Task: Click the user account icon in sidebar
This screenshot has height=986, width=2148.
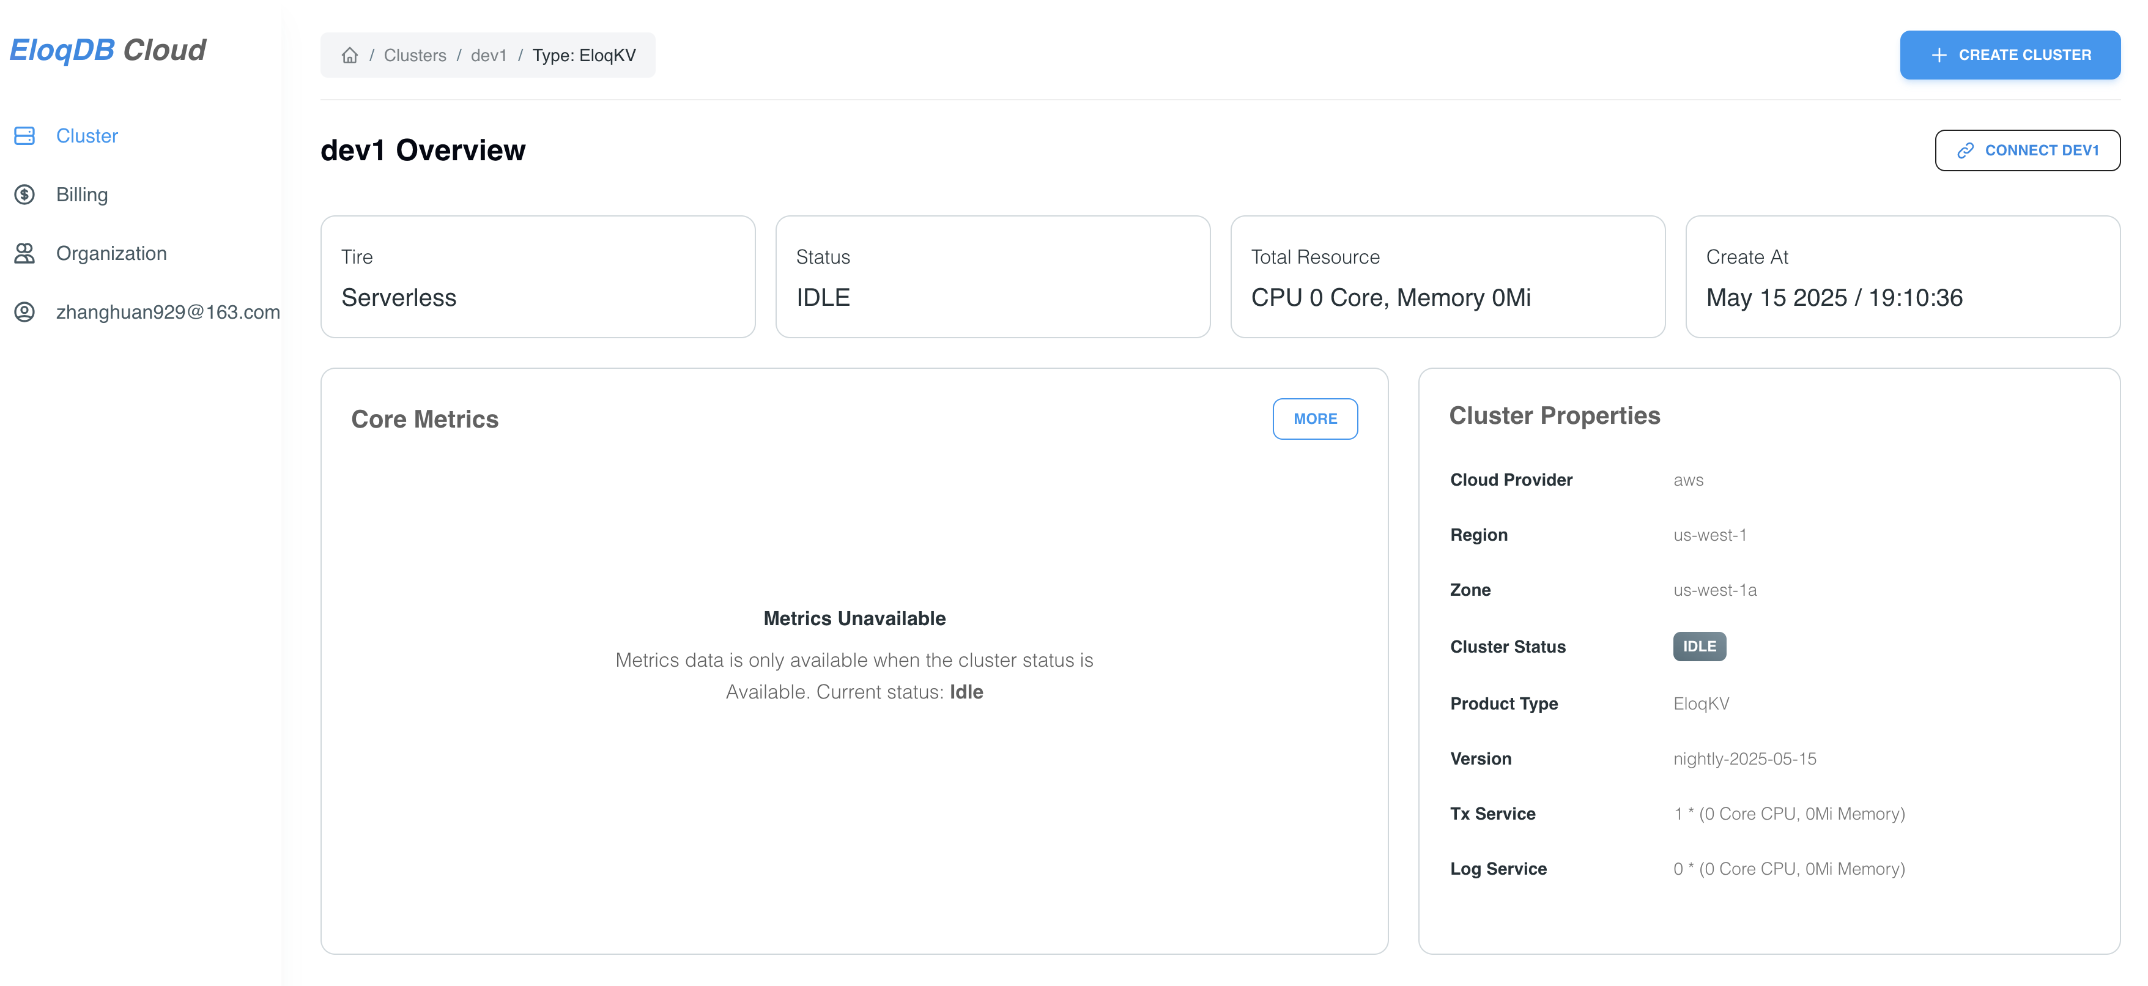Action: pyautogui.click(x=24, y=312)
